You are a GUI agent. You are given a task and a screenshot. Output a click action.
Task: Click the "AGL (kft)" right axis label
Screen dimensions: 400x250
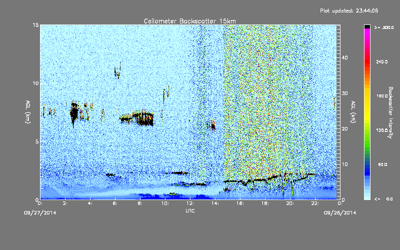pyautogui.click(x=353, y=112)
